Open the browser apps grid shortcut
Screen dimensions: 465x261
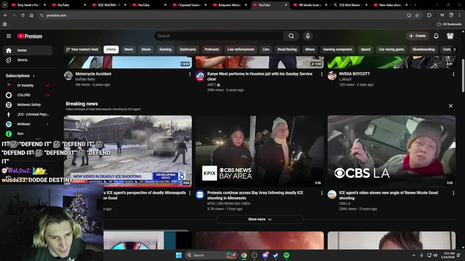[5, 24]
